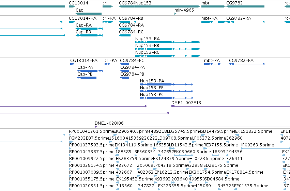Click the IP09263.5prime EST label

[257, 145]
